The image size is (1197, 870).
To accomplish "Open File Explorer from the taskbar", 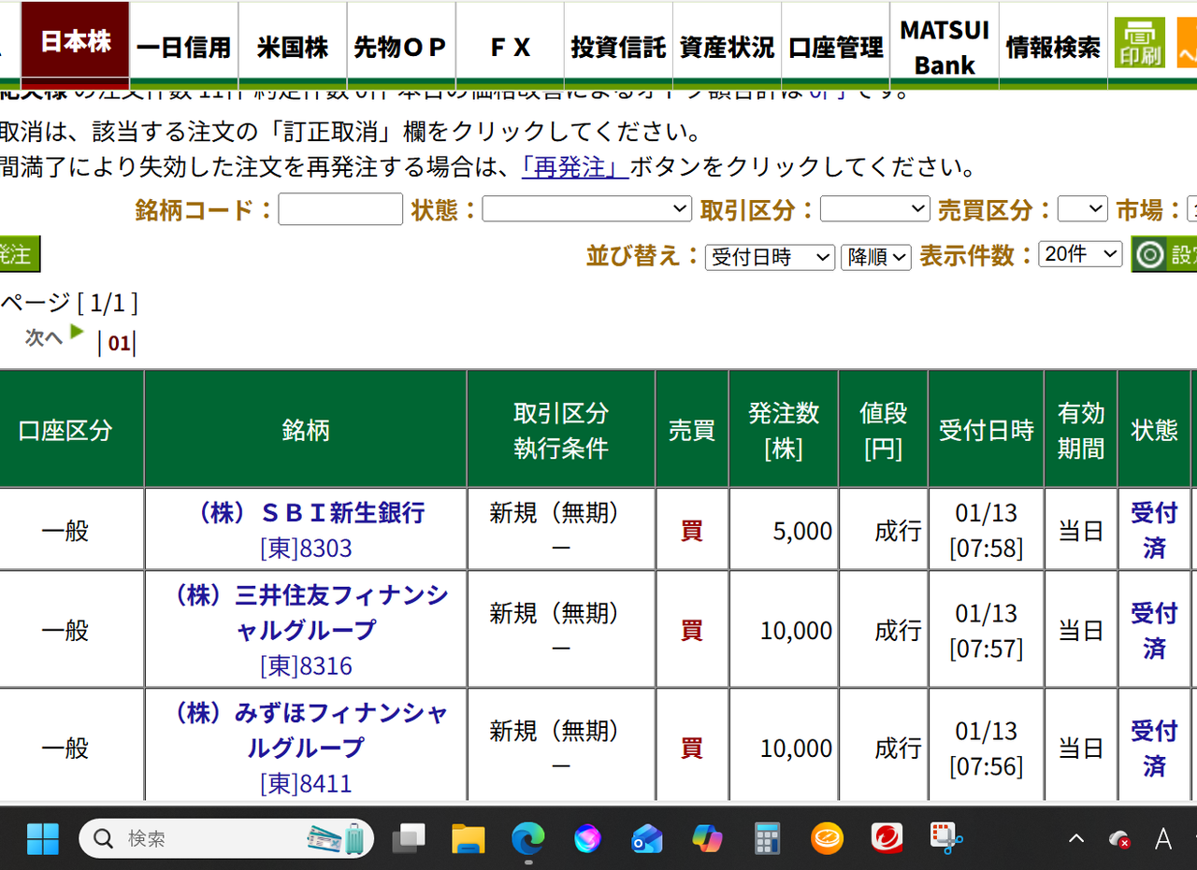I will [468, 838].
